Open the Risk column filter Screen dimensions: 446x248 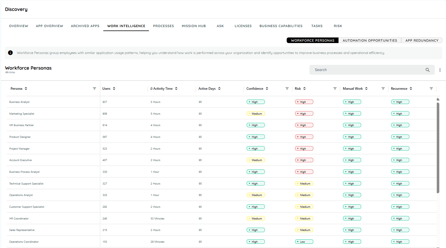point(335,89)
